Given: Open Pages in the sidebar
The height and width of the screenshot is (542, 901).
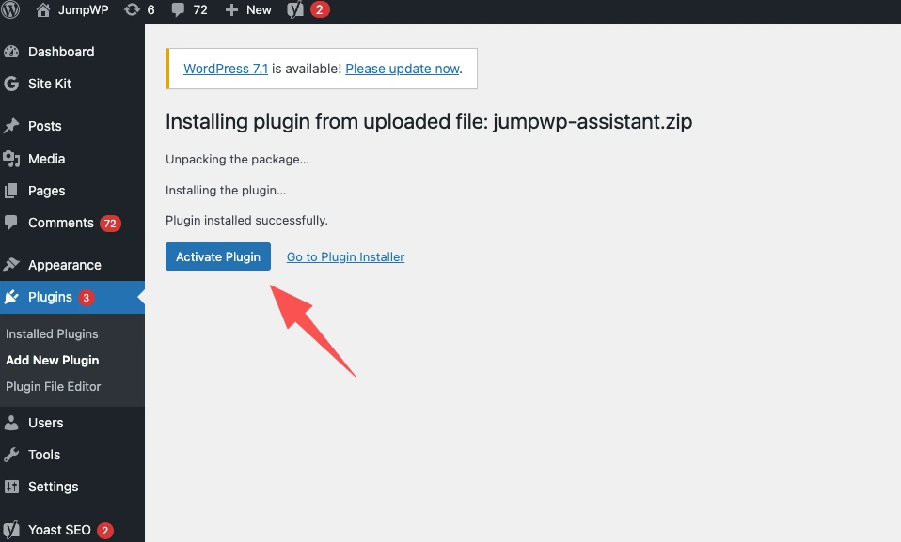Looking at the screenshot, I should (x=46, y=191).
